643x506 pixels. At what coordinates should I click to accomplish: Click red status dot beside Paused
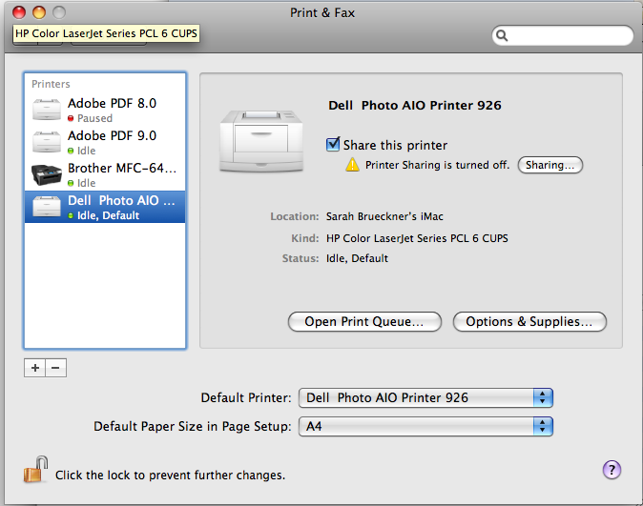click(x=71, y=118)
